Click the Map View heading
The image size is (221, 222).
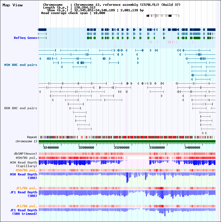[x=12, y=5]
